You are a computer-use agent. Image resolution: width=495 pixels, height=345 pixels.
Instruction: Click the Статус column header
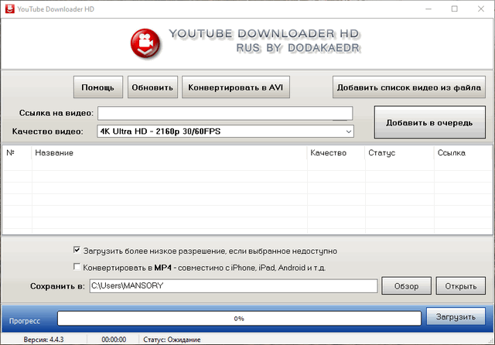[400, 152]
